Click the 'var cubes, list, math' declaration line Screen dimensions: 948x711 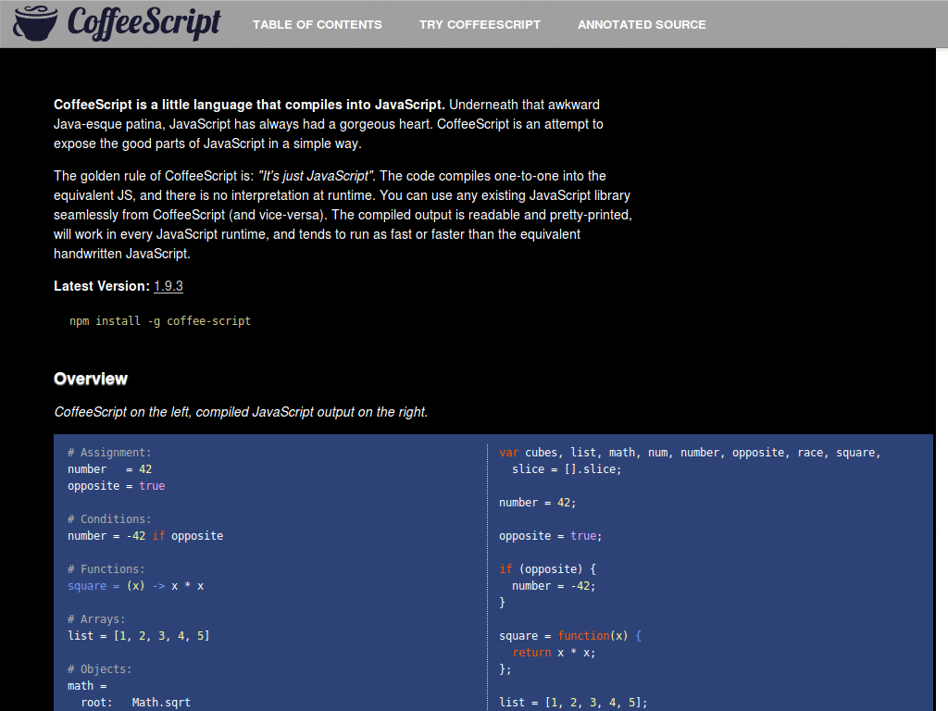690,452
